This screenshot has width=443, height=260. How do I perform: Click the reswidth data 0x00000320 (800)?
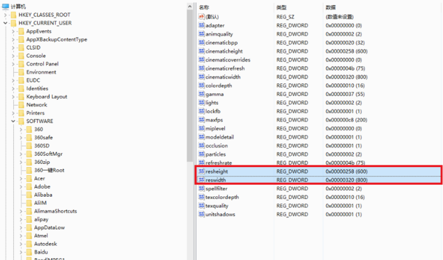click(346, 180)
